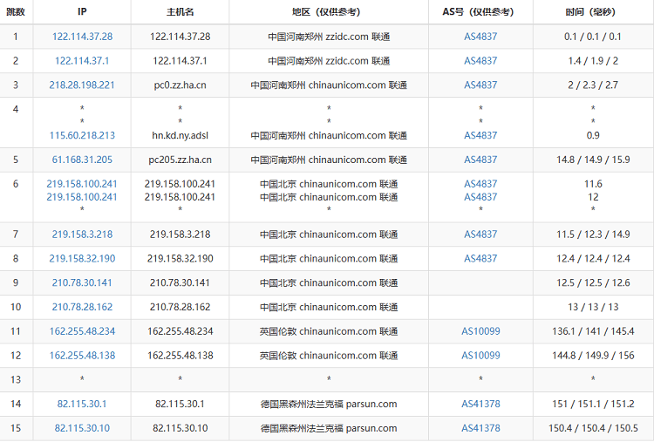Open the AS10099 link in hop 12 row

coord(480,356)
